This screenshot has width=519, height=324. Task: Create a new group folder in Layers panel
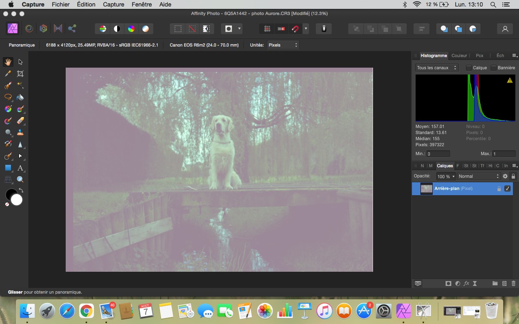click(x=495, y=283)
